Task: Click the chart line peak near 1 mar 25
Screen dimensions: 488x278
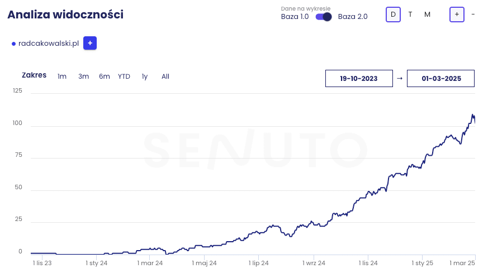Action: click(x=473, y=115)
